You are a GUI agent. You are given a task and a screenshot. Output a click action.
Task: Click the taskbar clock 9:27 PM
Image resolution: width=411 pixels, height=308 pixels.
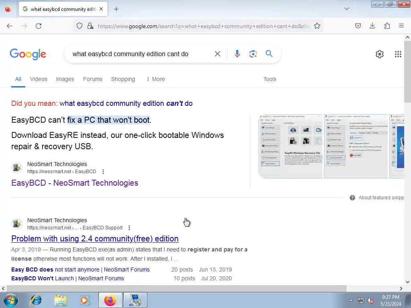[x=391, y=297]
